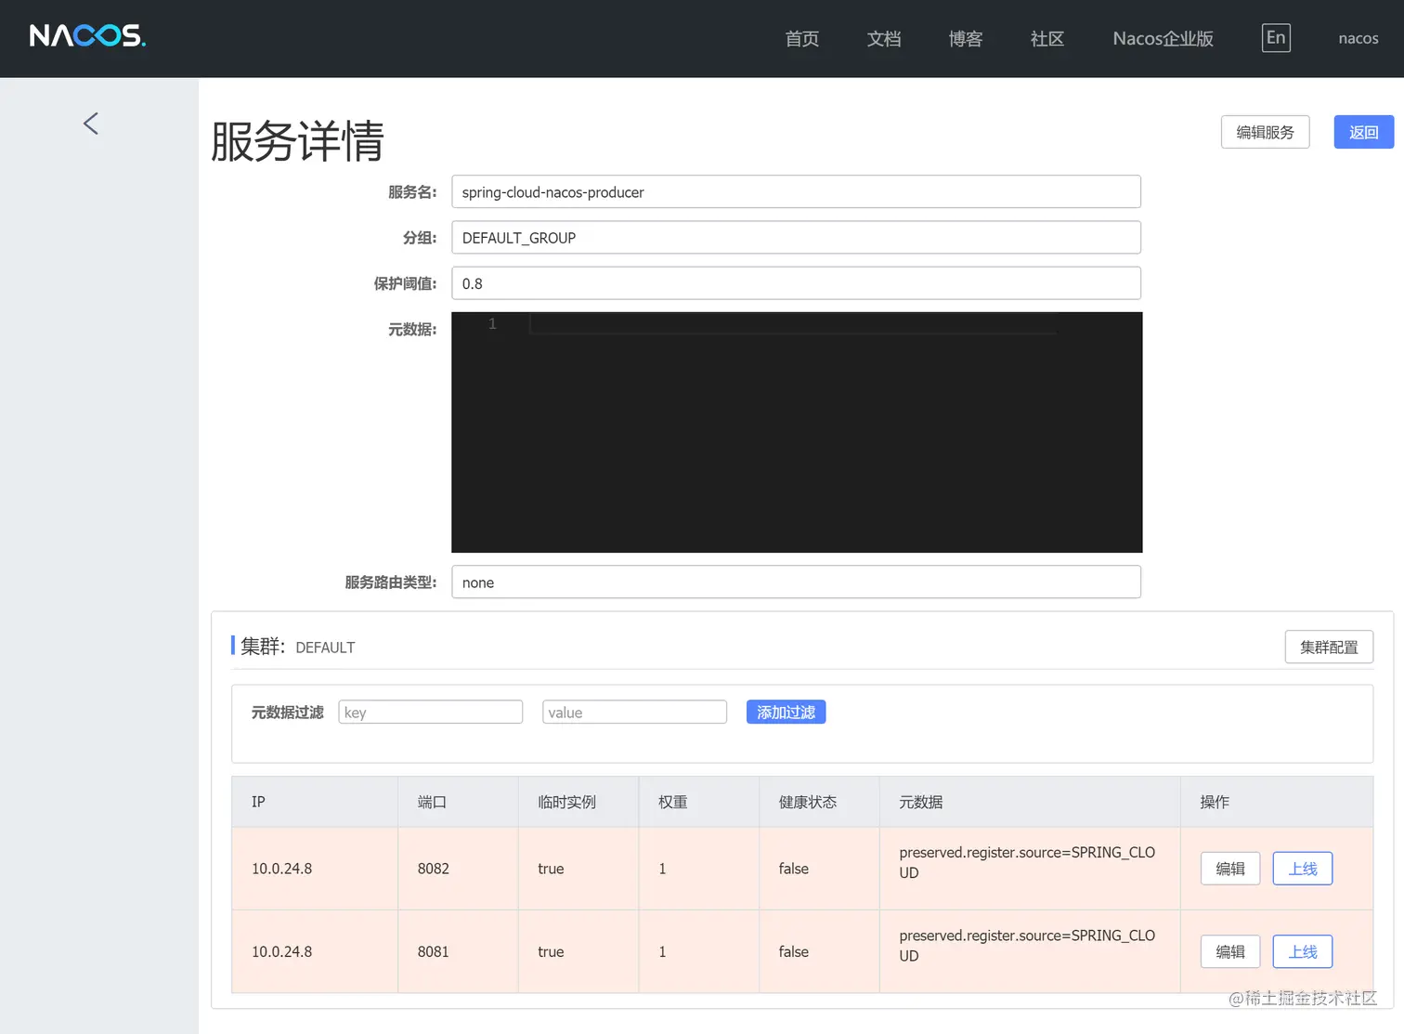Click the NACOS logo
Image resolution: width=1404 pixels, height=1034 pixels.
[87, 36]
